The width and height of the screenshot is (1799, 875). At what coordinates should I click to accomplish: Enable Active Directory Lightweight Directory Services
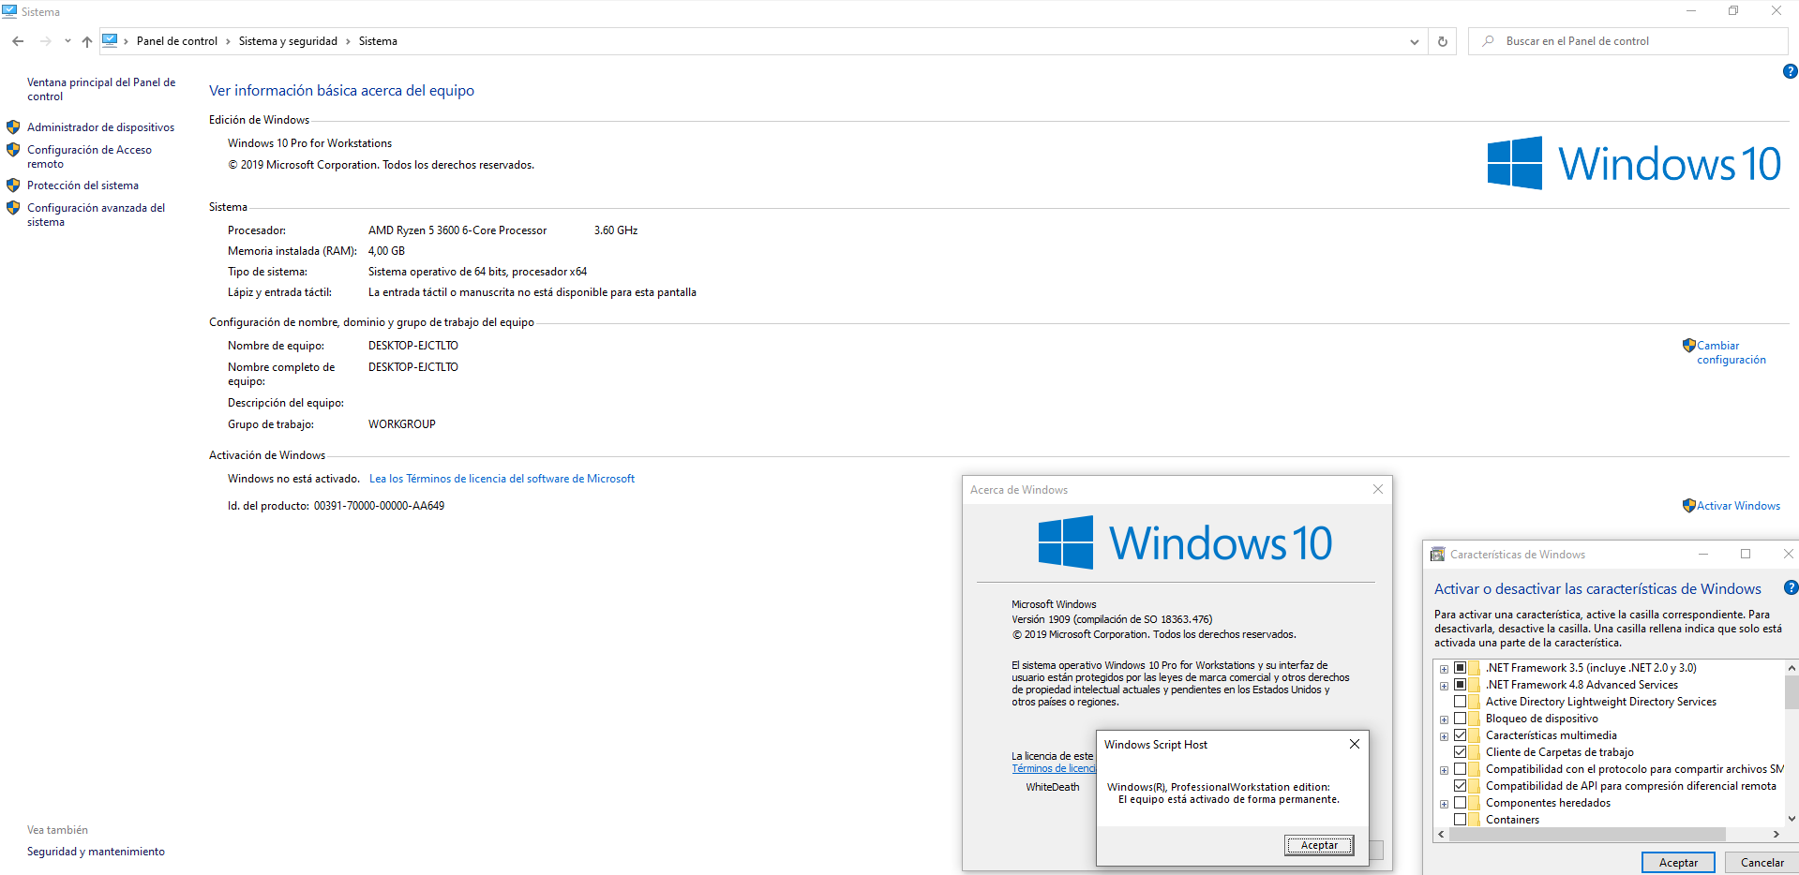click(1460, 702)
